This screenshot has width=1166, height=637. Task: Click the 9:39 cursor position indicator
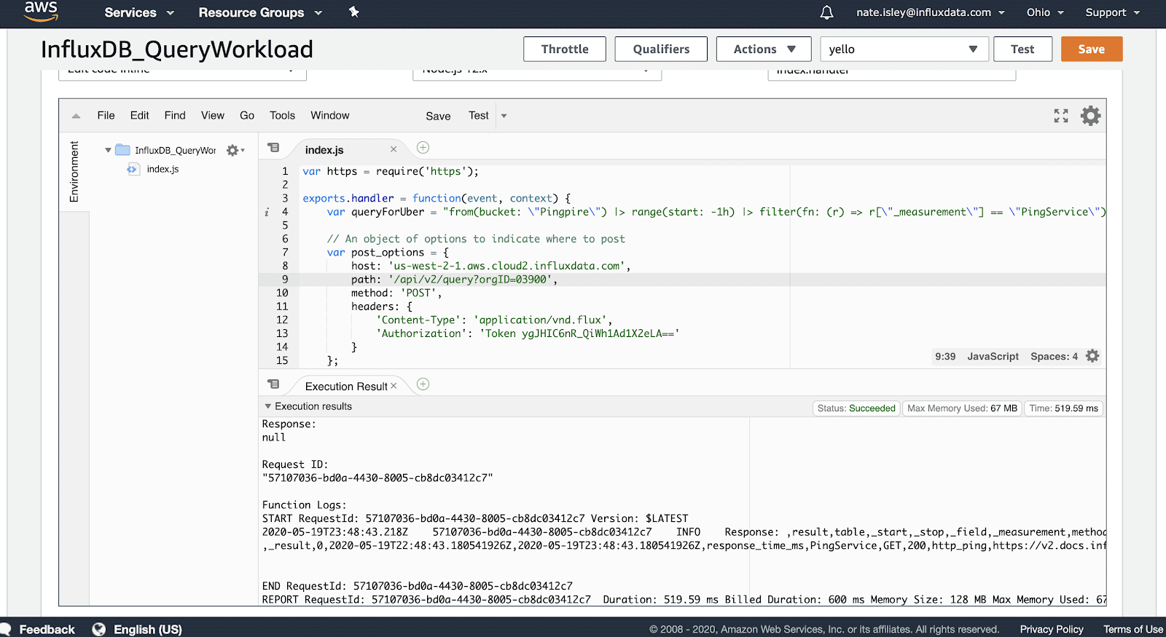coord(945,356)
